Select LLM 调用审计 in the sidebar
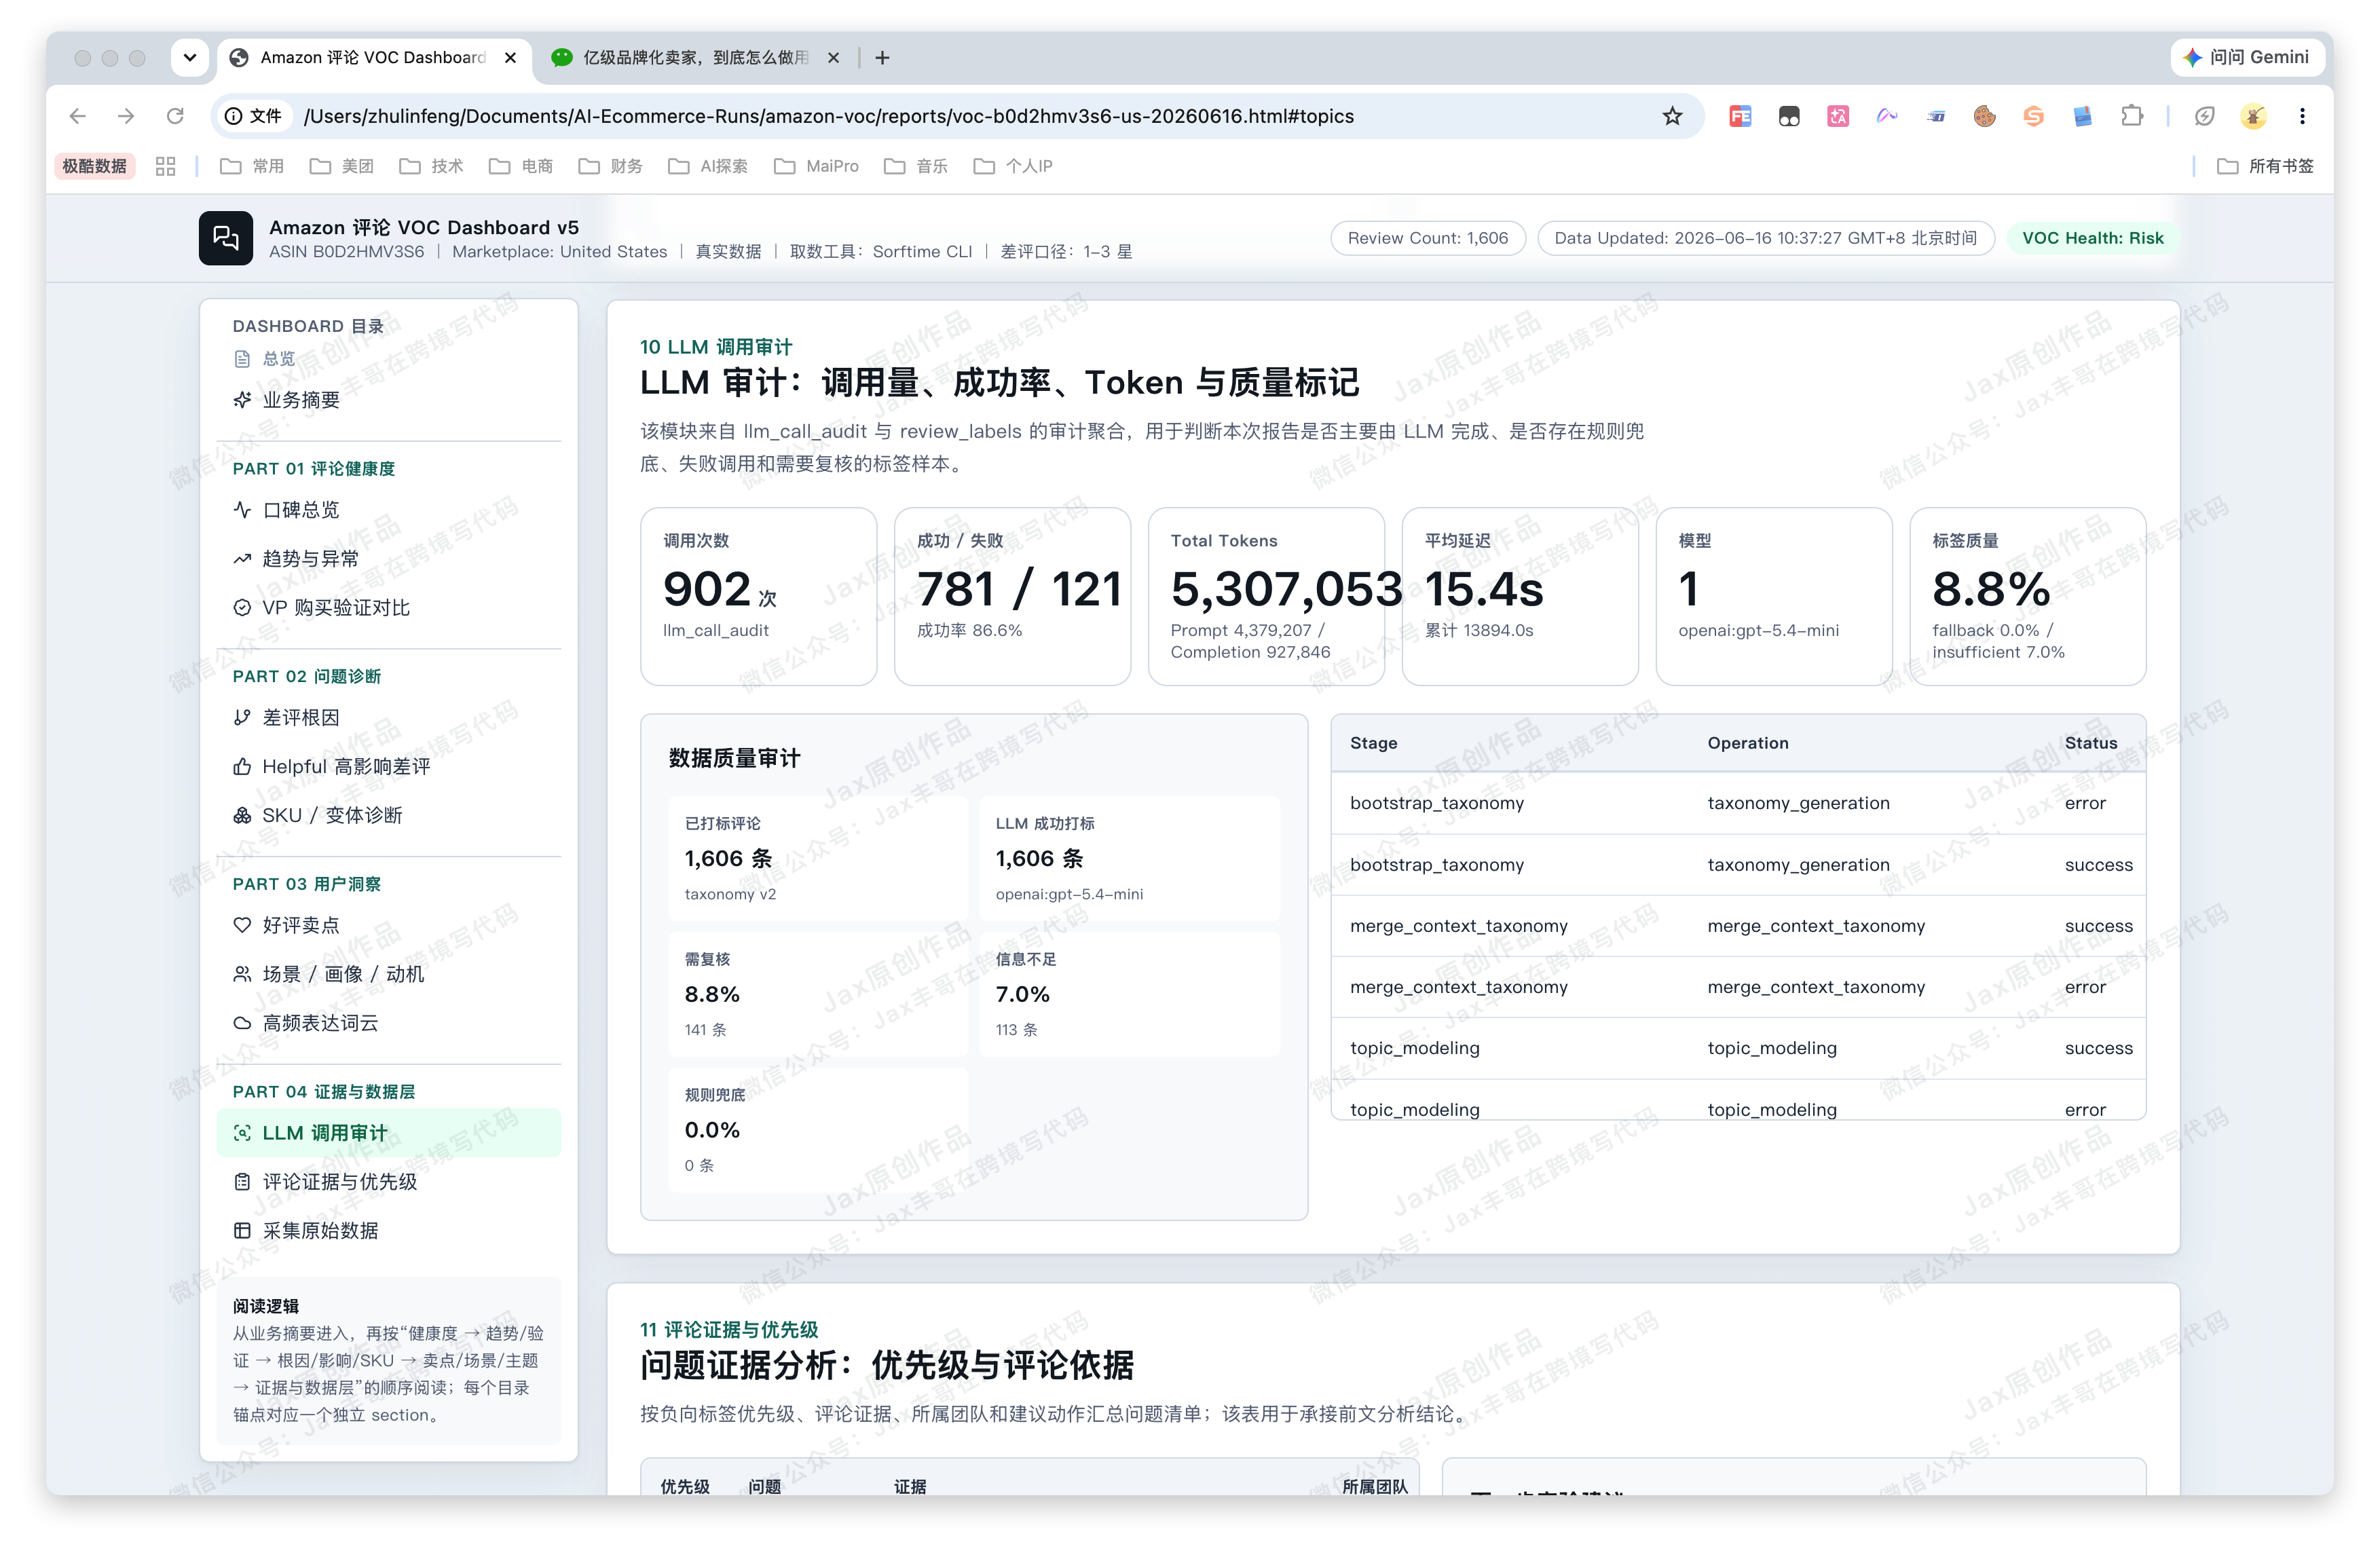 tap(389, 1133)
